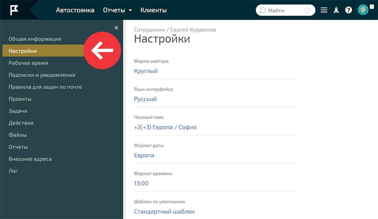Change Форма аватара value Круглый

coord(146,71)
